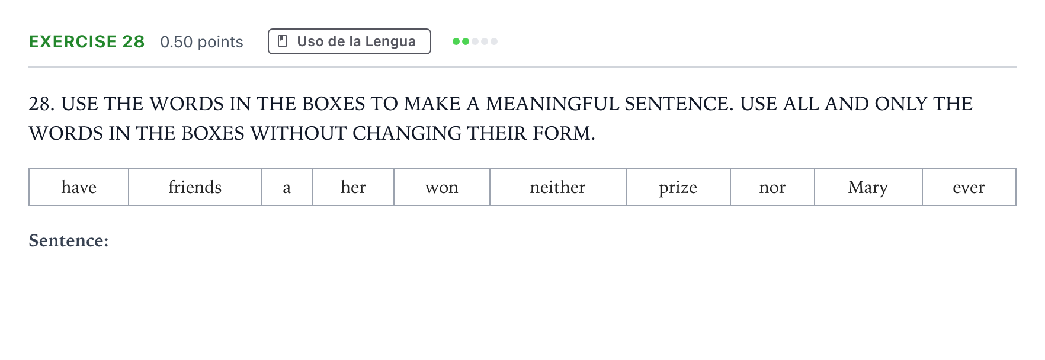The width and height of the screenshot is (1045, 360).
Task: Click the last gray difficulty dot
Action: click(x=494, y=41)
